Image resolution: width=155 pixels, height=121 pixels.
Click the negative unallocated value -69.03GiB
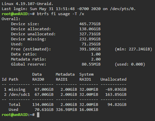116,89
